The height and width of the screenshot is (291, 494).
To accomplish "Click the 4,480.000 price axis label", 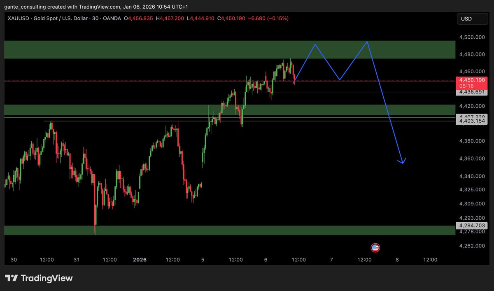I will point(472,54).
